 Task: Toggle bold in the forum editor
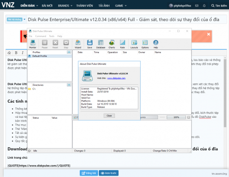tap(16, 53)
